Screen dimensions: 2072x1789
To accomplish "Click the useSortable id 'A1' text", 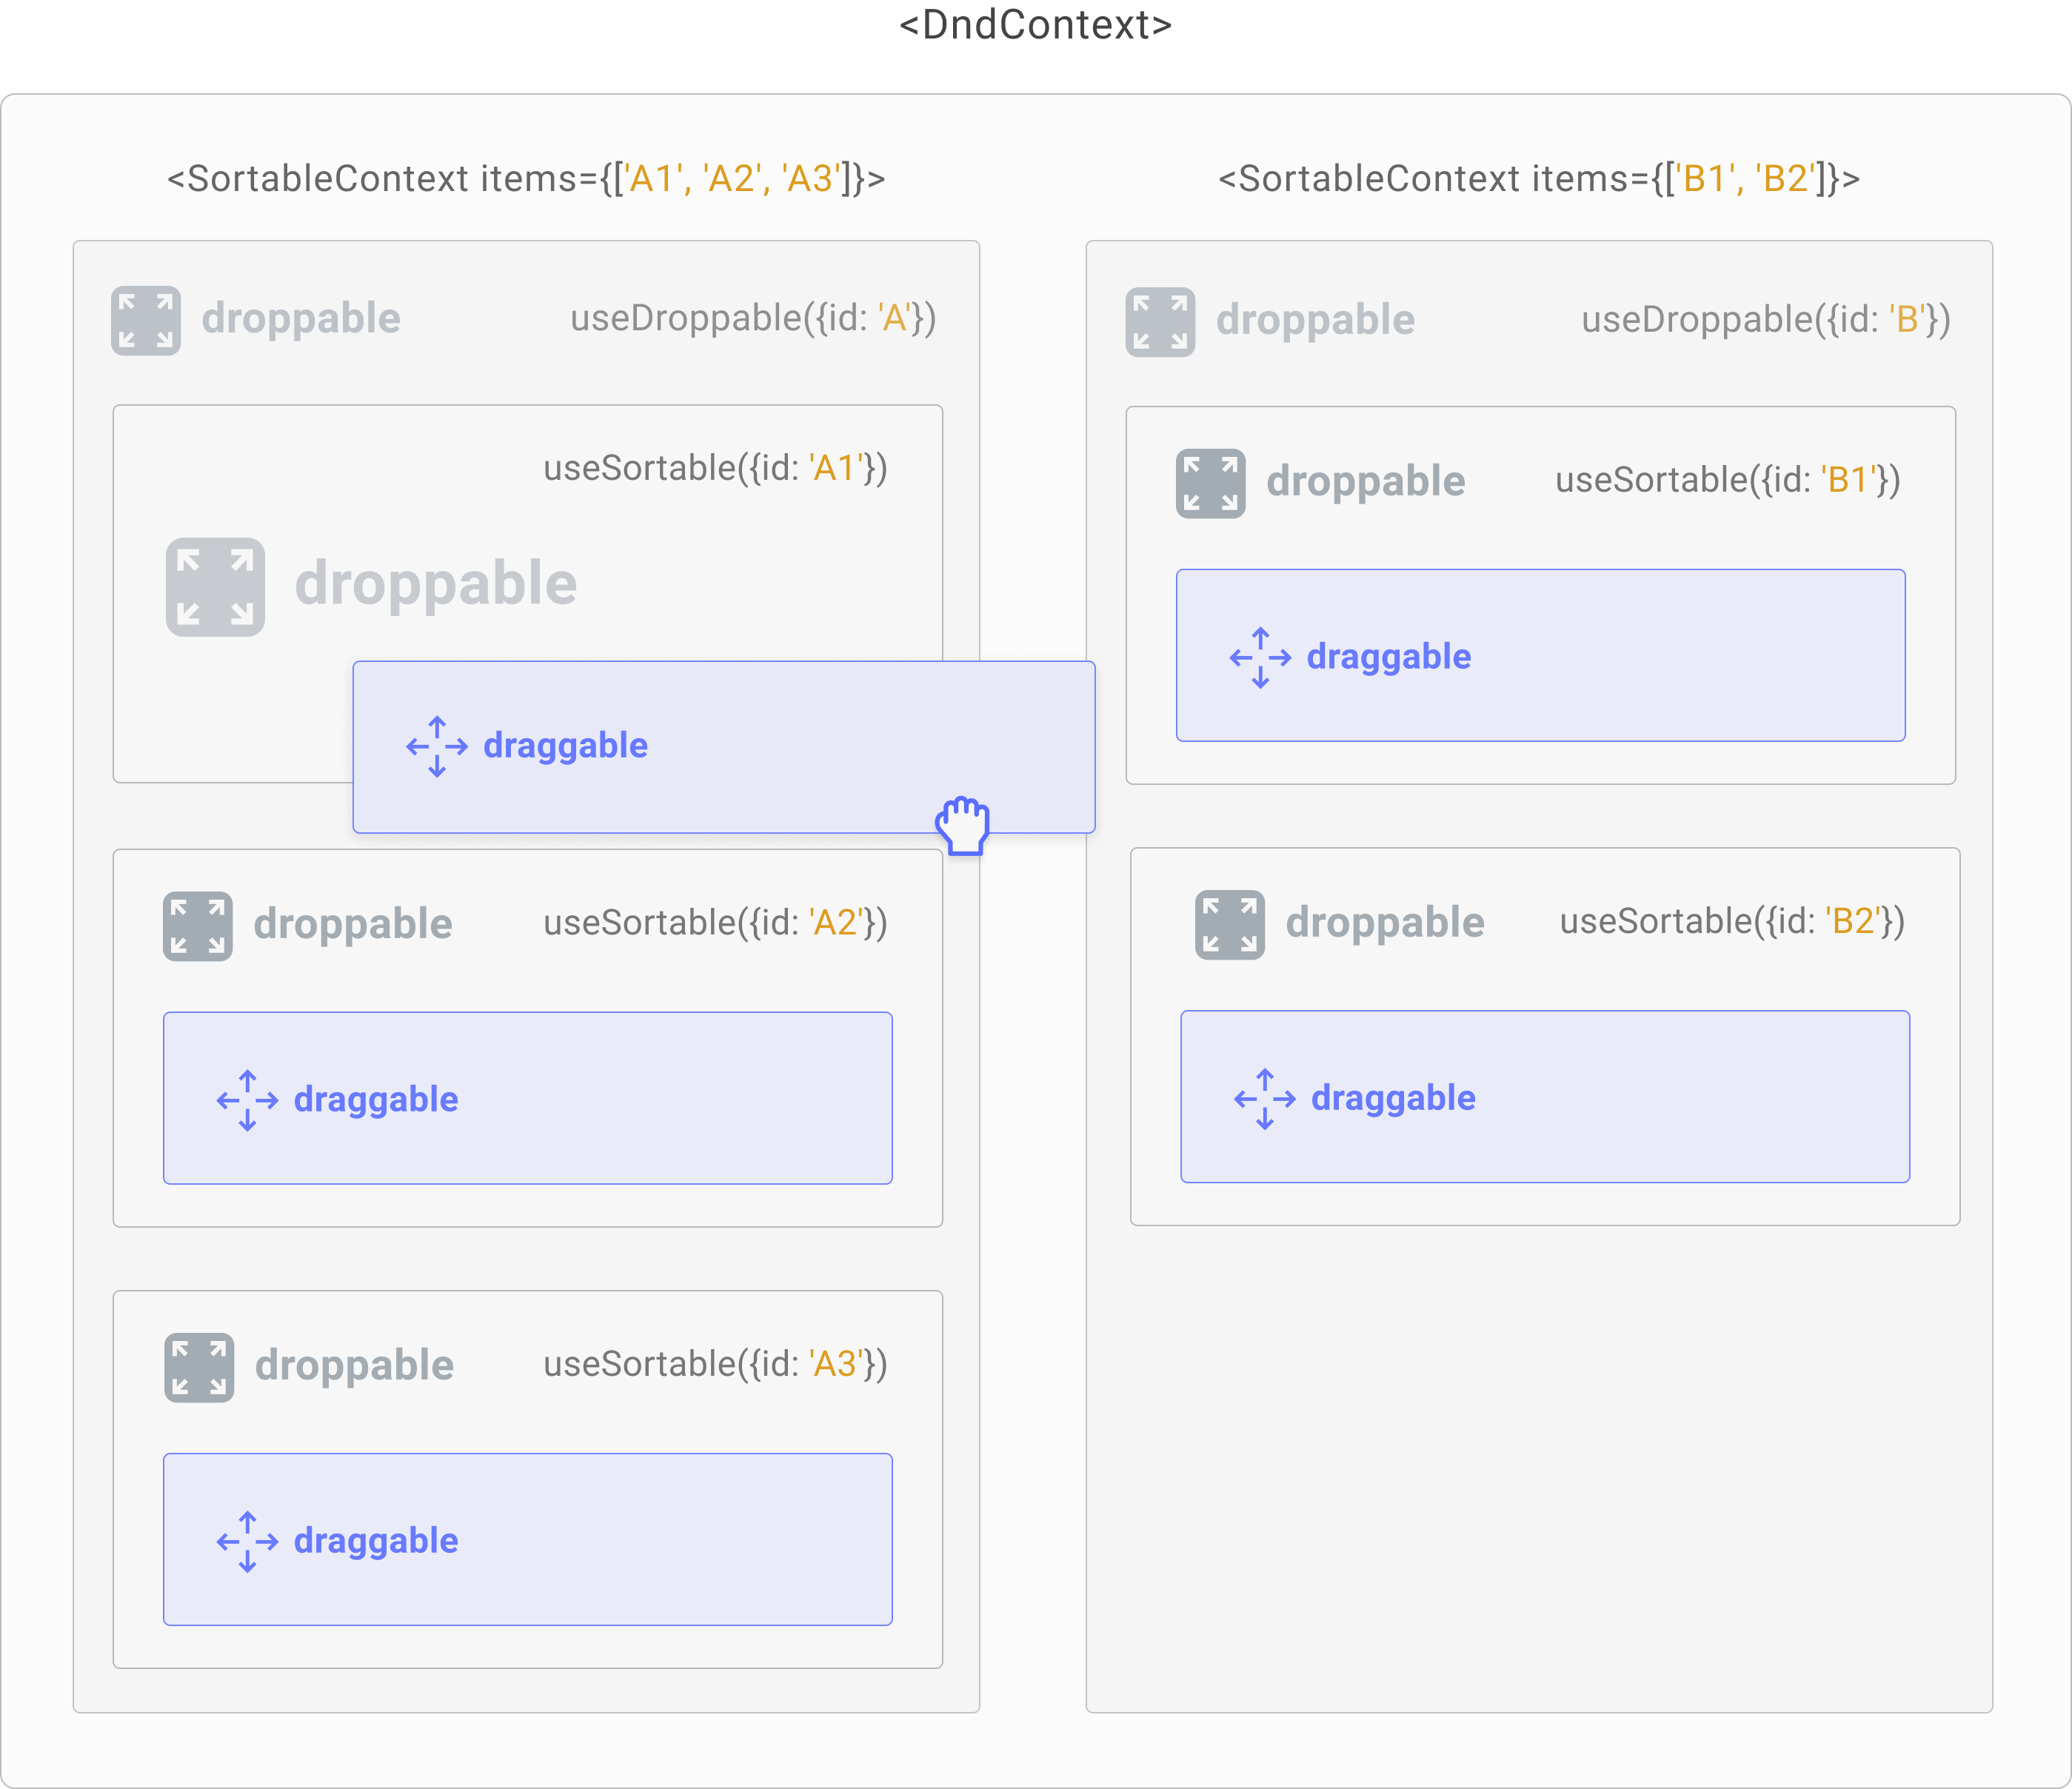I will click(715, 468).
